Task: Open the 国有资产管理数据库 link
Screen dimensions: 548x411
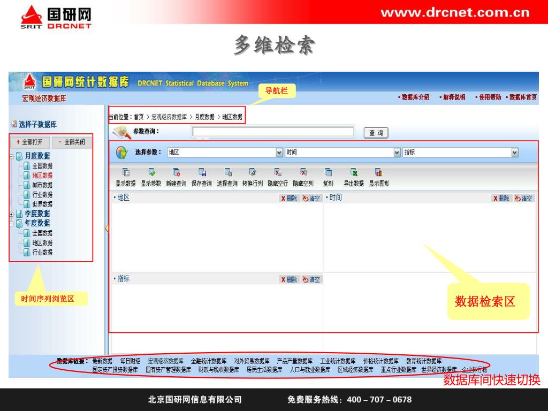Action: [x=169, y=370]
